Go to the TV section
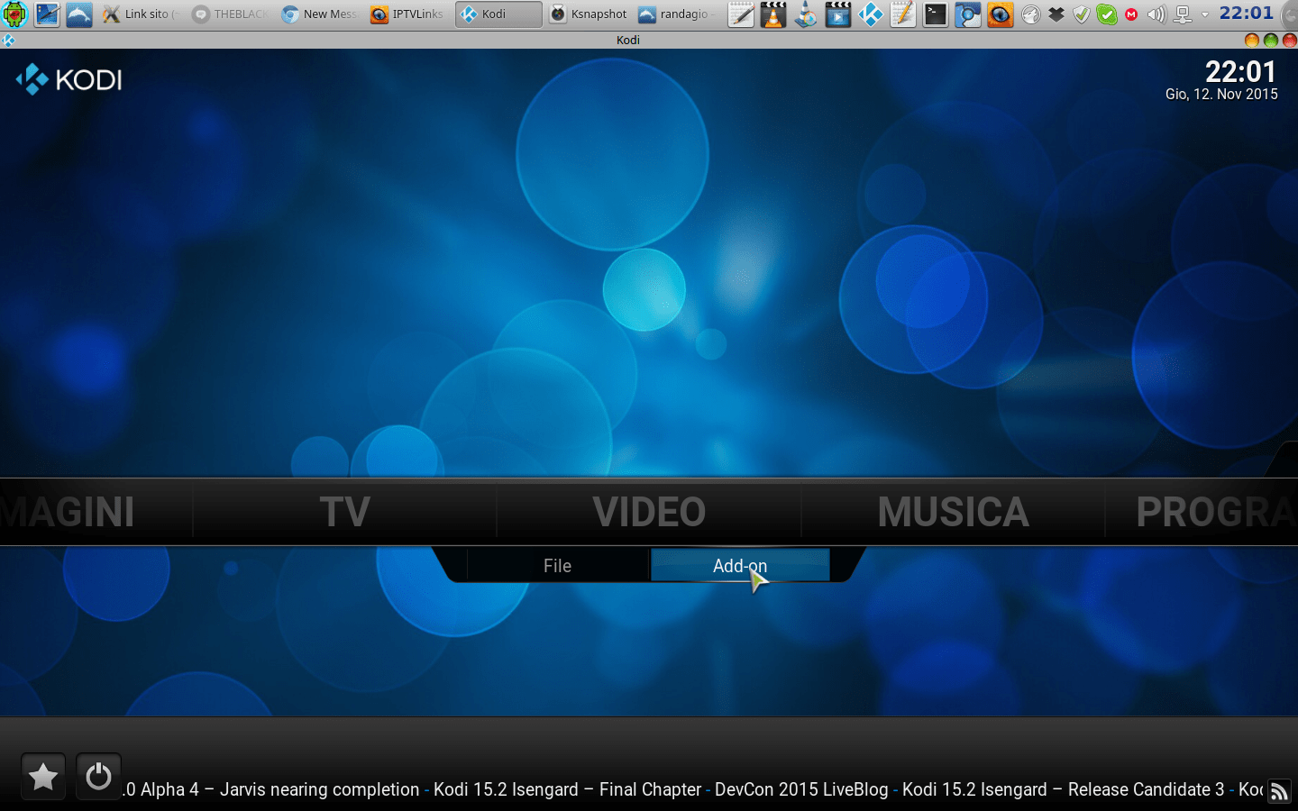This screenshot has height=811, width=1298. pos(344,512)
